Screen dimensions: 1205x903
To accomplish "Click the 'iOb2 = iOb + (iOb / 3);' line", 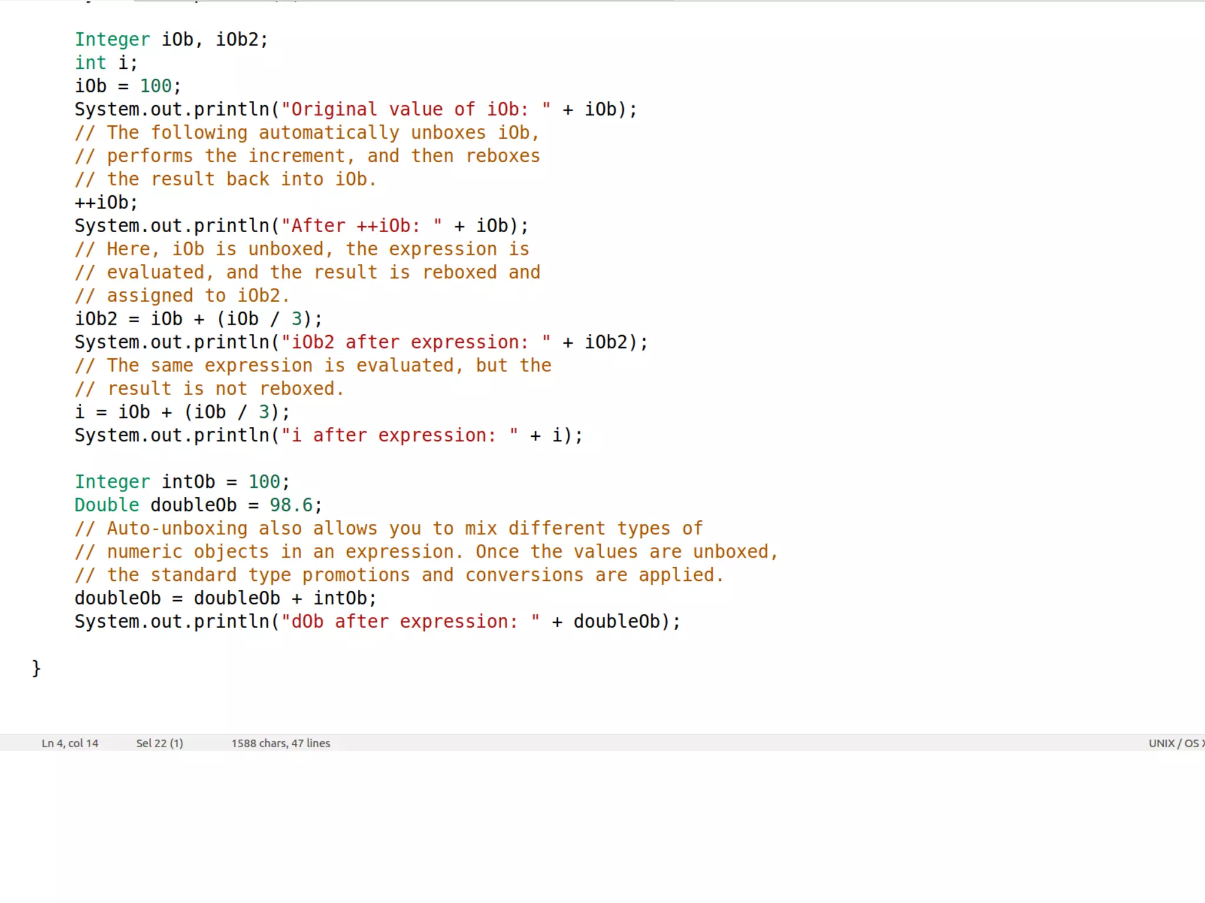I will coord(198,319).
